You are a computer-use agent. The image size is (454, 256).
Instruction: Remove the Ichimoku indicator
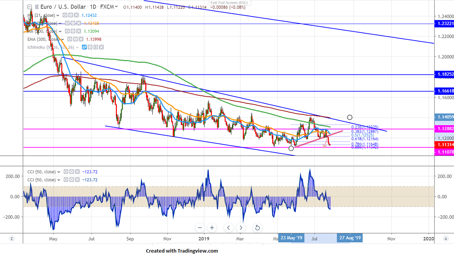(x=101, y=47)
